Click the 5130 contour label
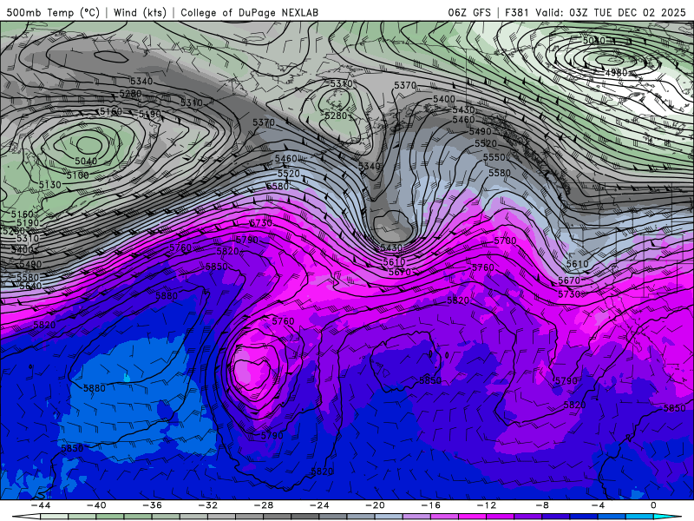694x521 pixels. point(50,185)
